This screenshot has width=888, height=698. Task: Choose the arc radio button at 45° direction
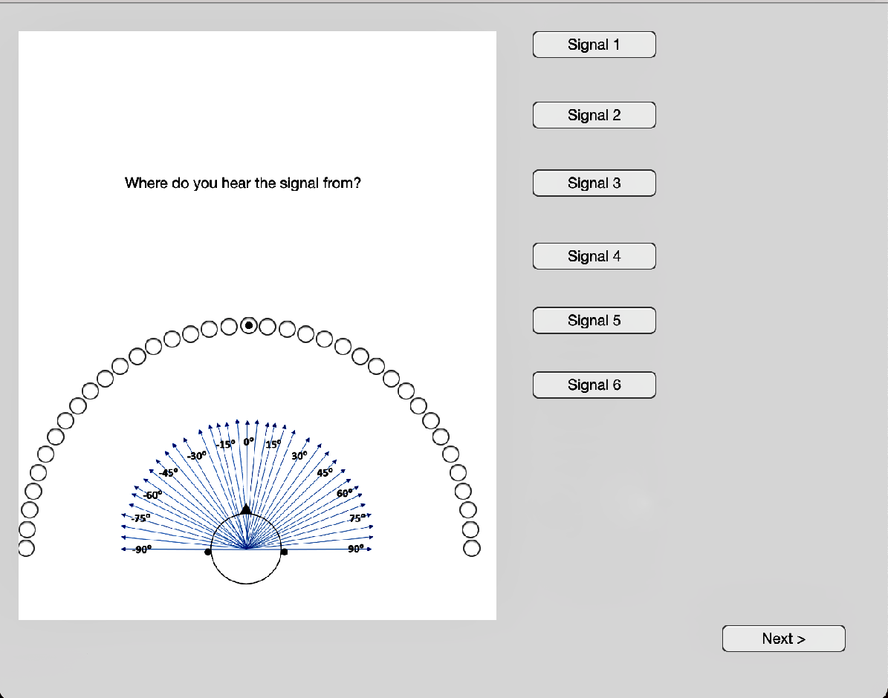pyautogui.click(x=406, y=391)
